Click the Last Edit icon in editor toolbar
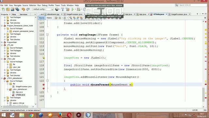 [x=56, y=18]
